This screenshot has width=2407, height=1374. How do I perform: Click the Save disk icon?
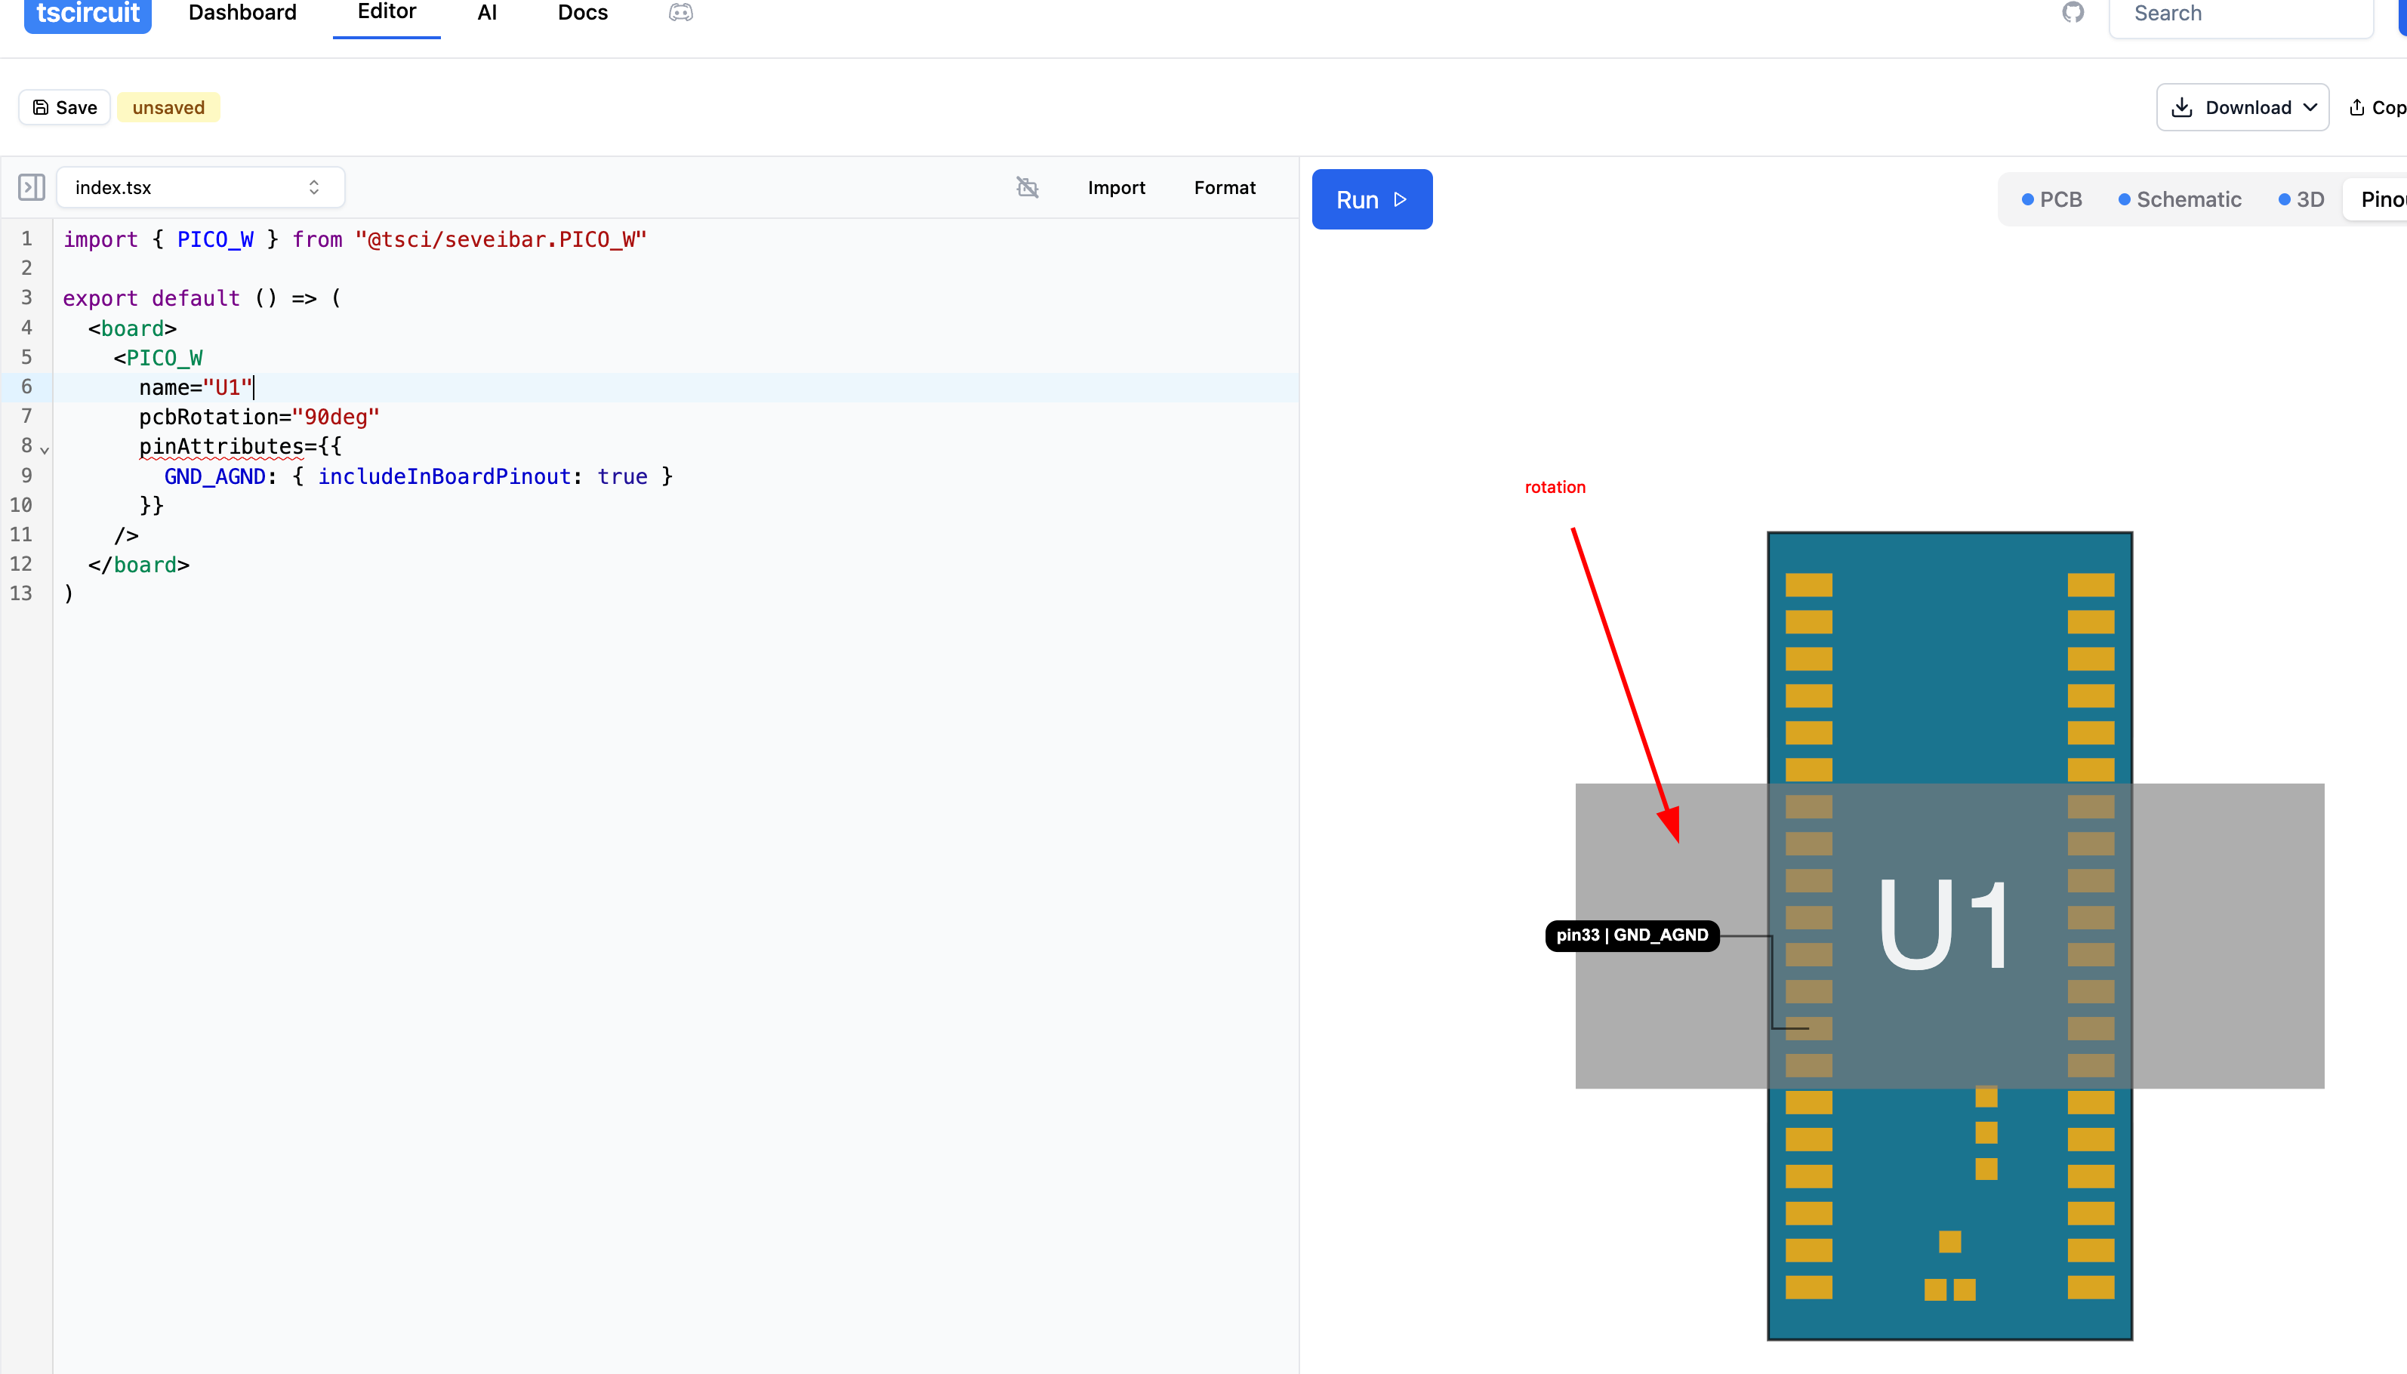tap(41, 107)
